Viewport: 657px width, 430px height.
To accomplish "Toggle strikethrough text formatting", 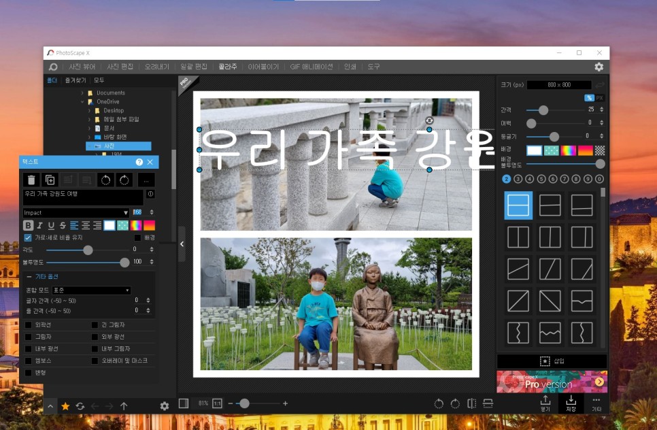I will click(x=63, y=225).
